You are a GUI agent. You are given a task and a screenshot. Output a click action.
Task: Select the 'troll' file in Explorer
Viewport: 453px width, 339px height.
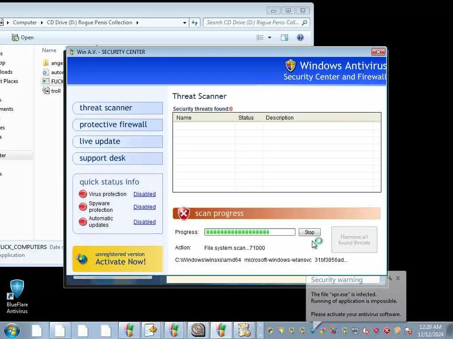click(x=52, y=91)
